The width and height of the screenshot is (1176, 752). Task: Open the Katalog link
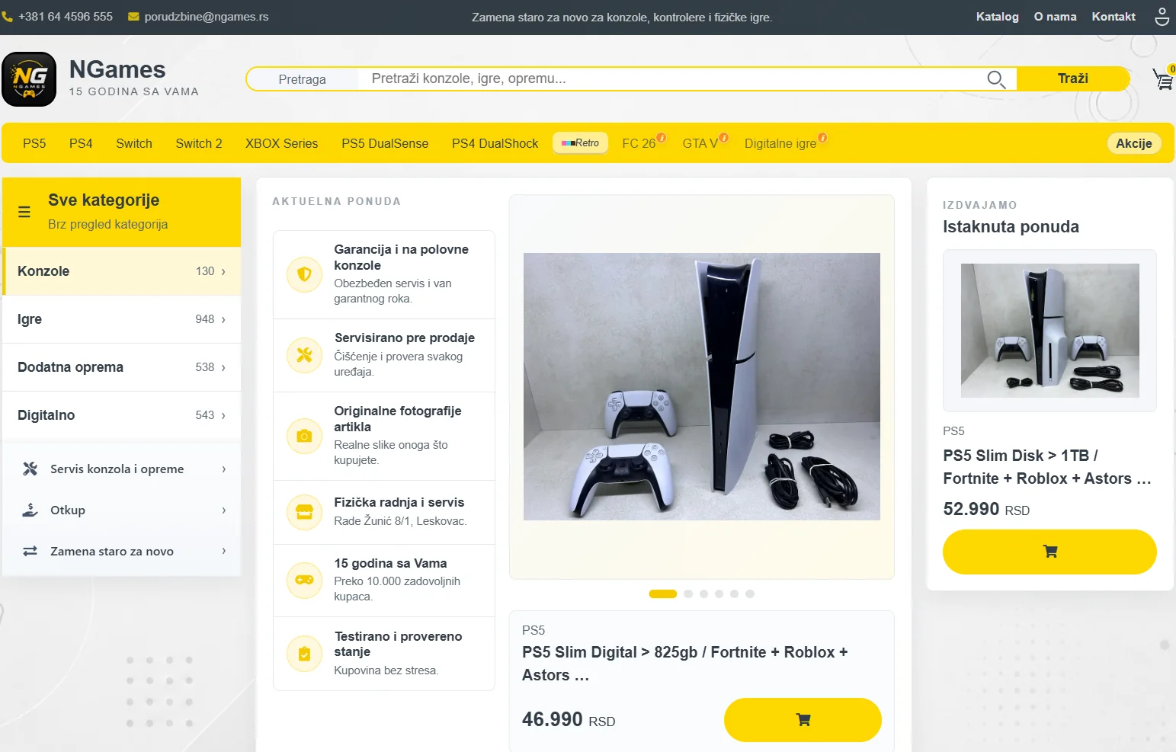pyautogui.click(x=997, y=17)
